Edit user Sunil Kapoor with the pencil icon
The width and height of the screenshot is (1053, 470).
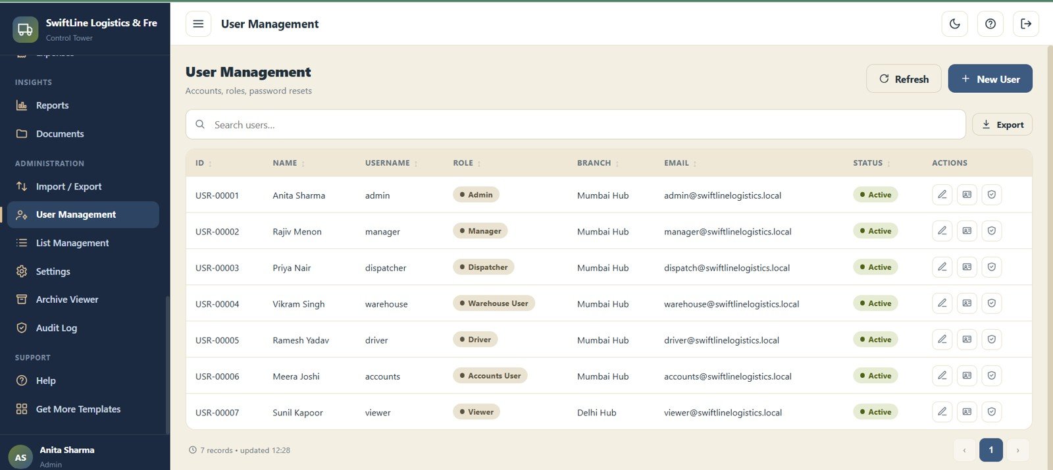[x=942, y=411]
